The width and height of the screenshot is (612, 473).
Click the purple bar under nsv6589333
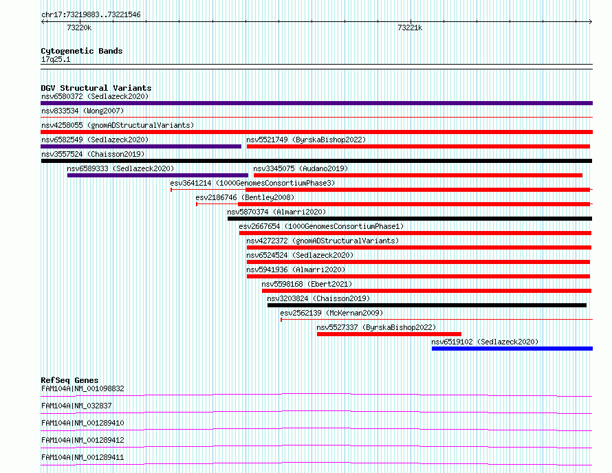coord(157,175)
